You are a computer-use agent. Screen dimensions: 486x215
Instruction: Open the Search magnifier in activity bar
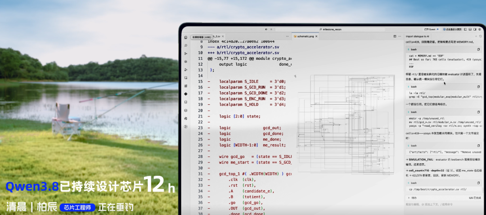click(x=186, y=45)
